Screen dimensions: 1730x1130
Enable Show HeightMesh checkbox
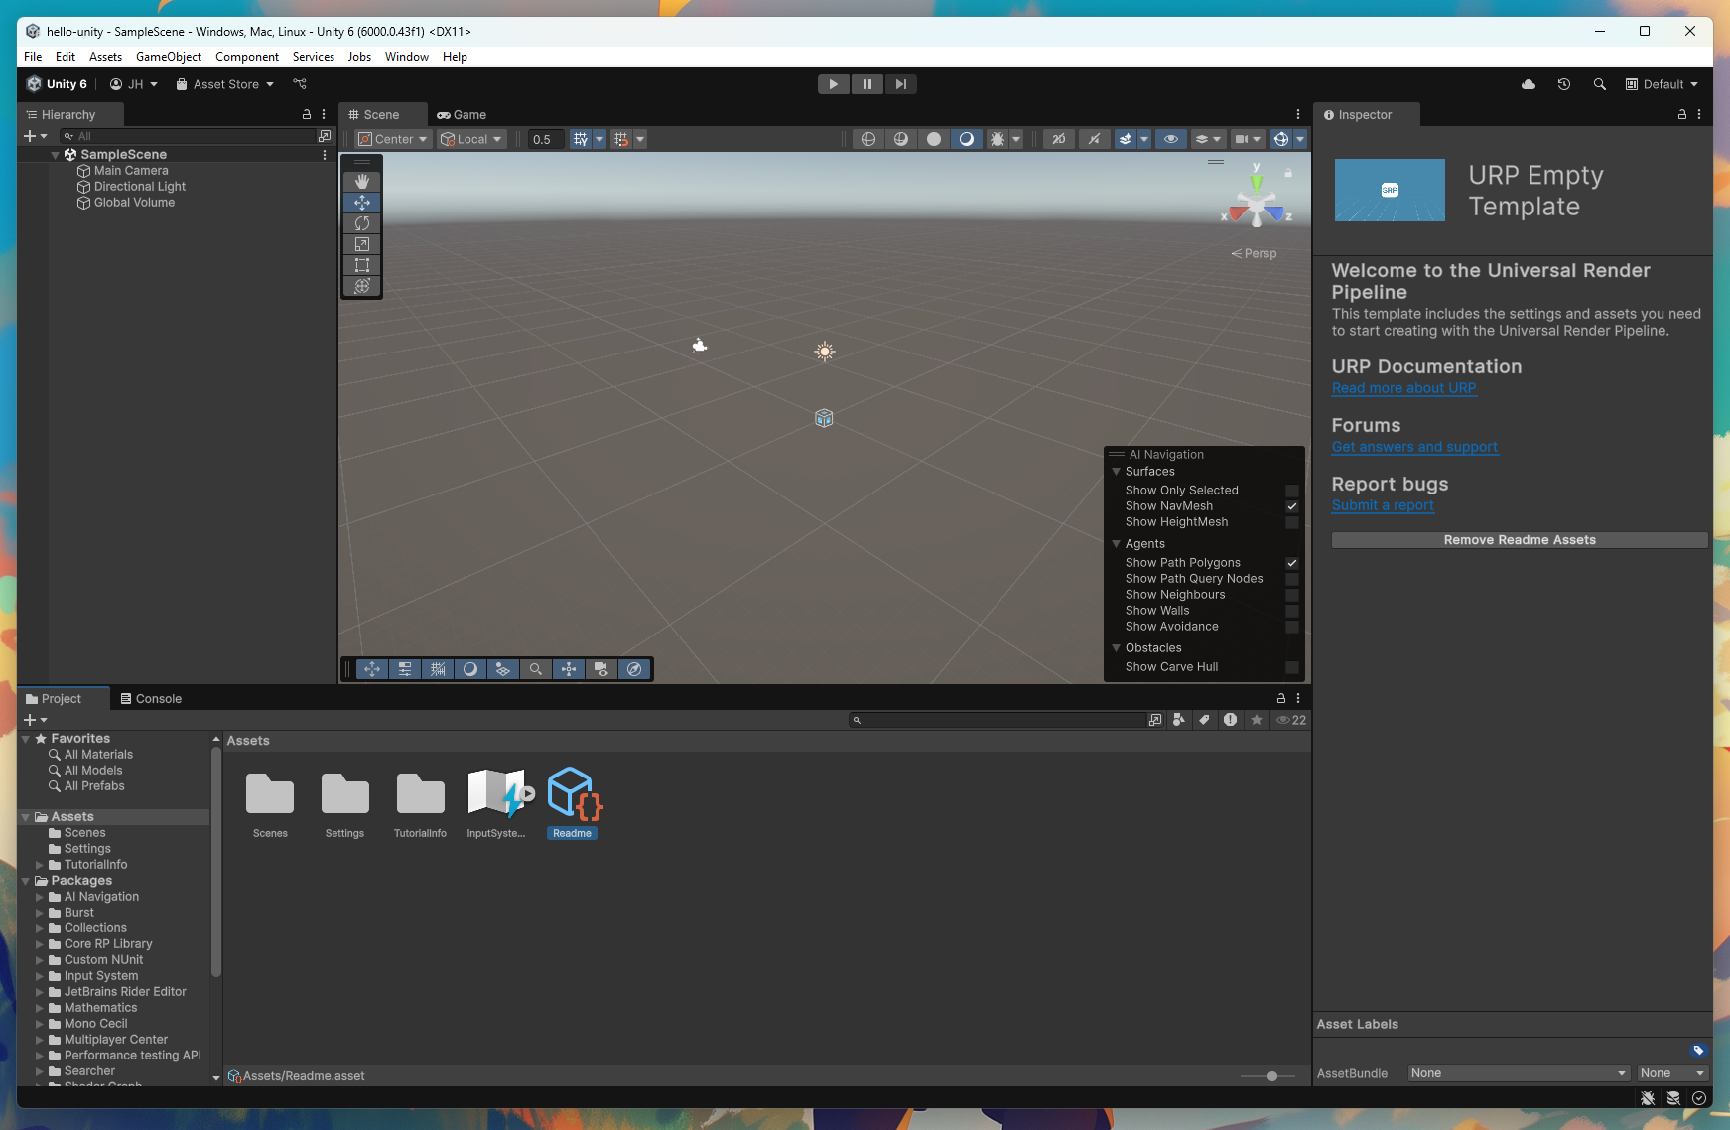pyautogui.click(x=1292, y=522)
